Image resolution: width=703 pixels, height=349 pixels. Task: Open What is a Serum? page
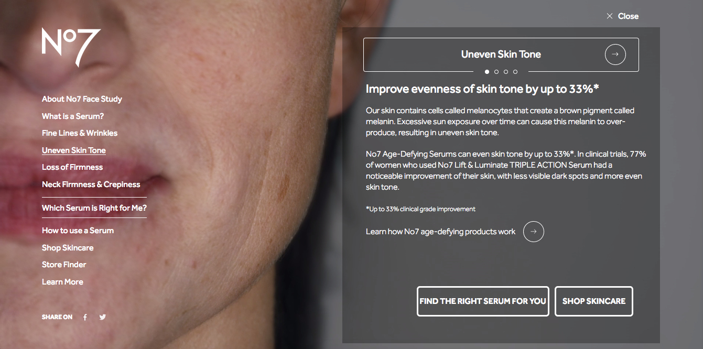[x=73, y=116]
